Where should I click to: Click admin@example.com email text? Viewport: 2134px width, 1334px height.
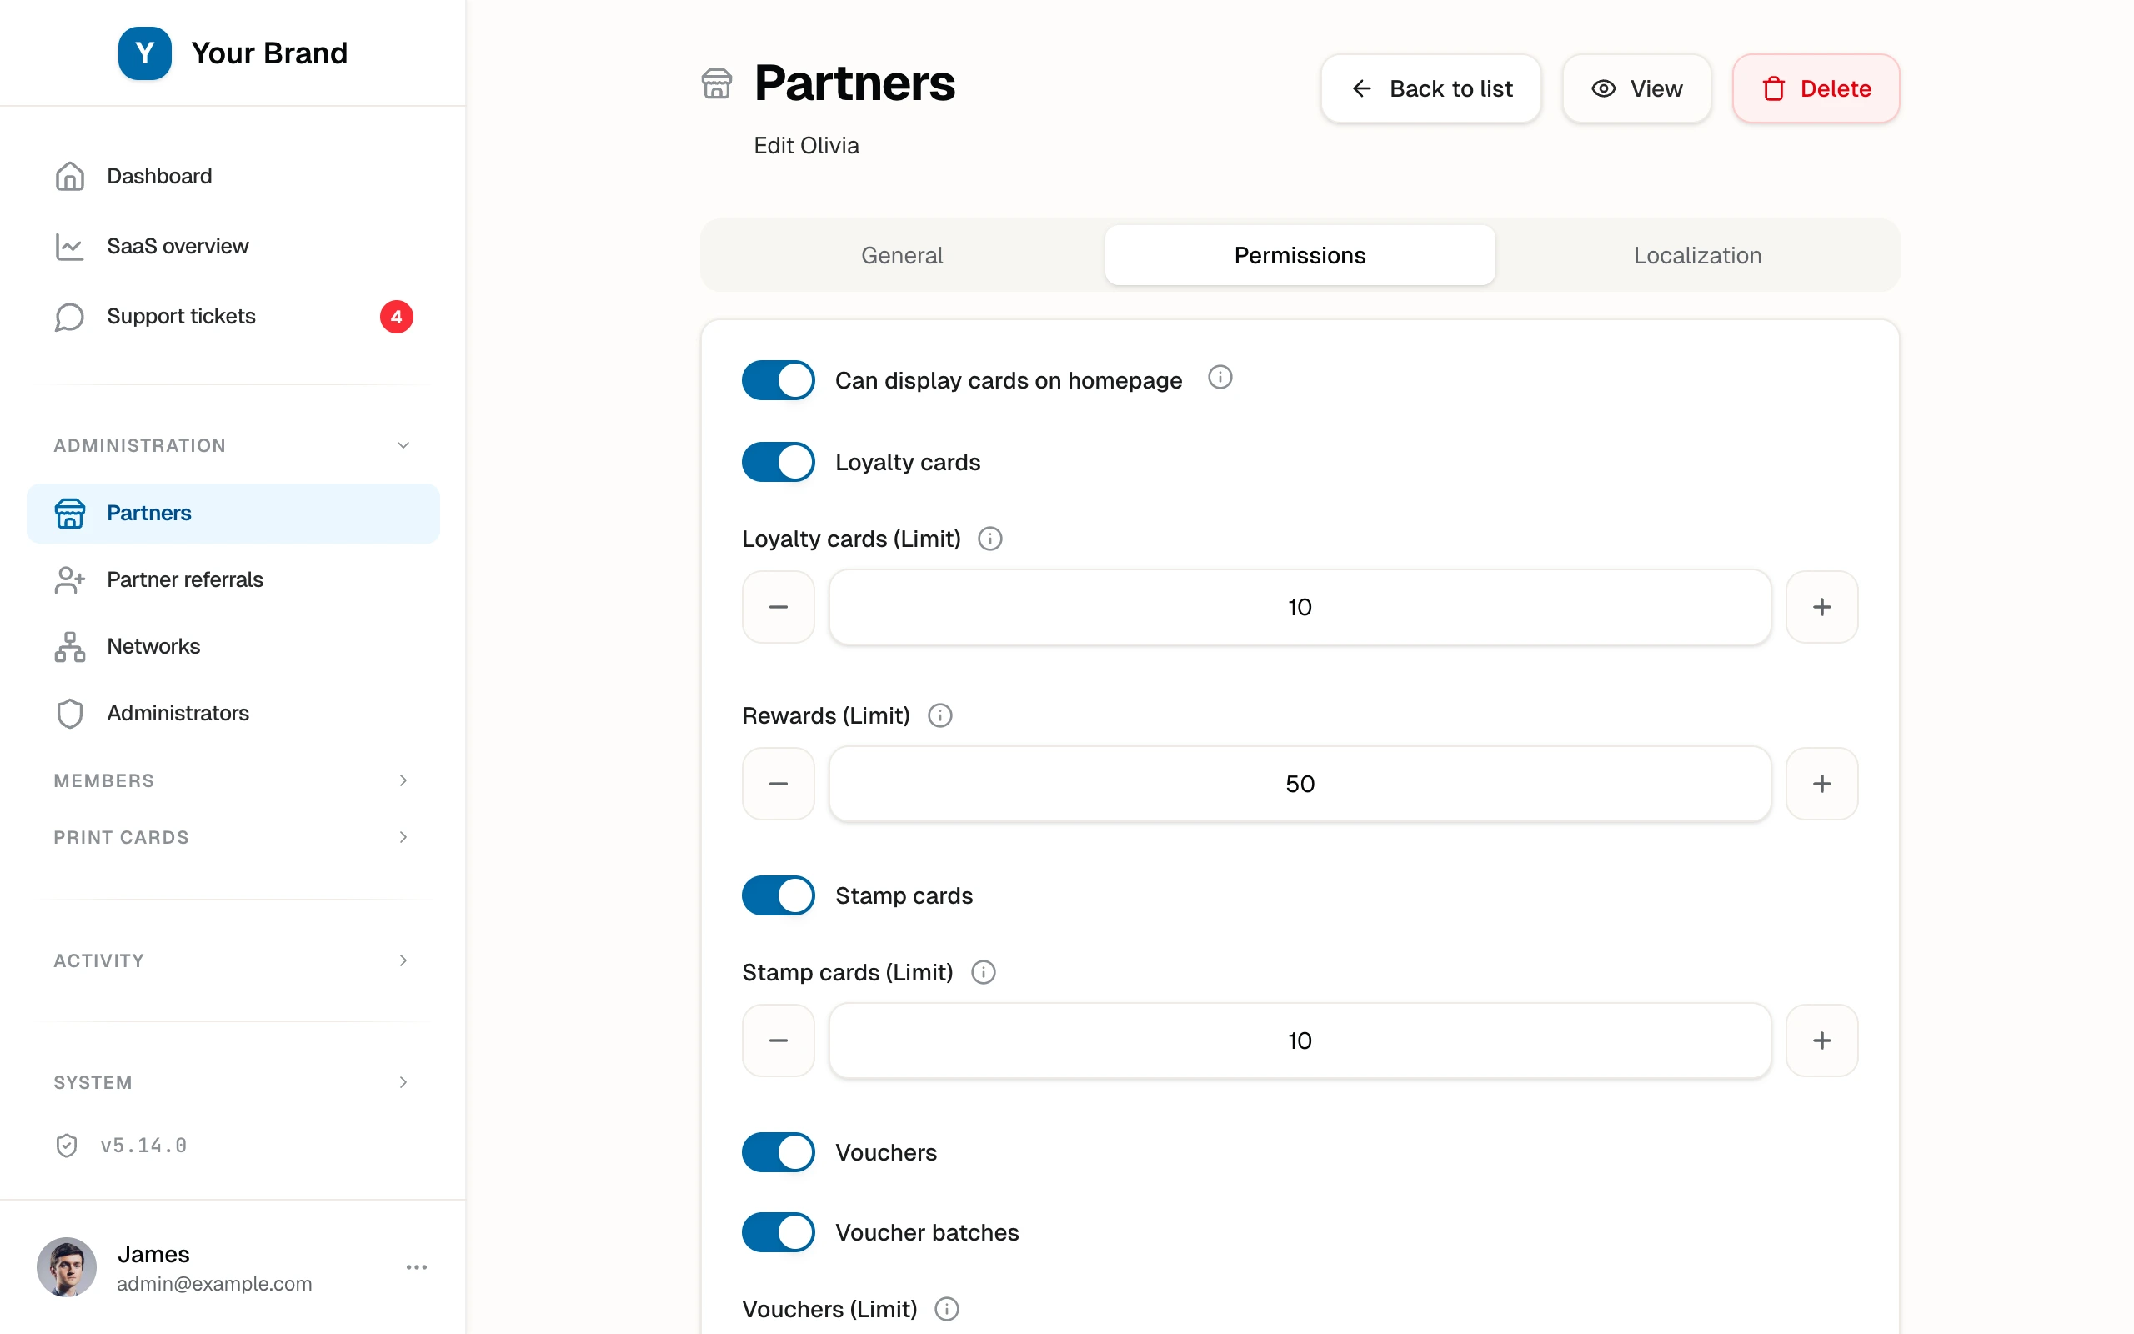(214, 1284)
